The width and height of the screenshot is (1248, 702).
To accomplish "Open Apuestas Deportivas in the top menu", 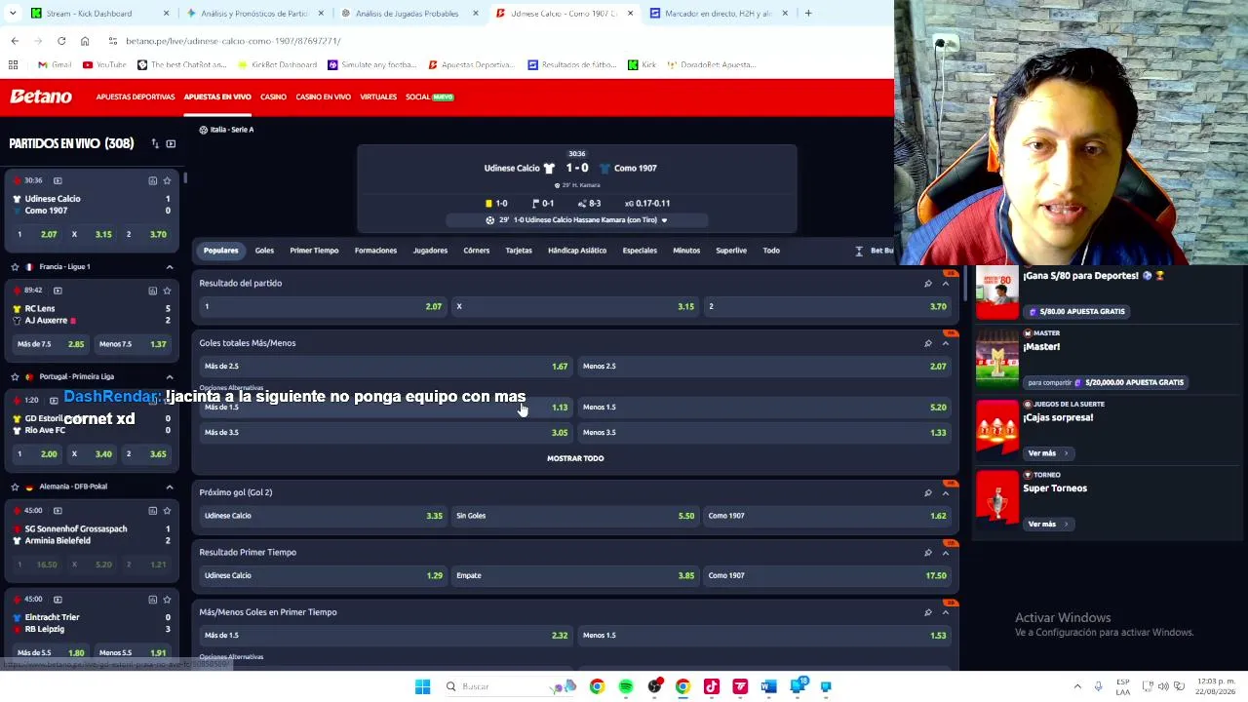I will (x=136, y=97).
